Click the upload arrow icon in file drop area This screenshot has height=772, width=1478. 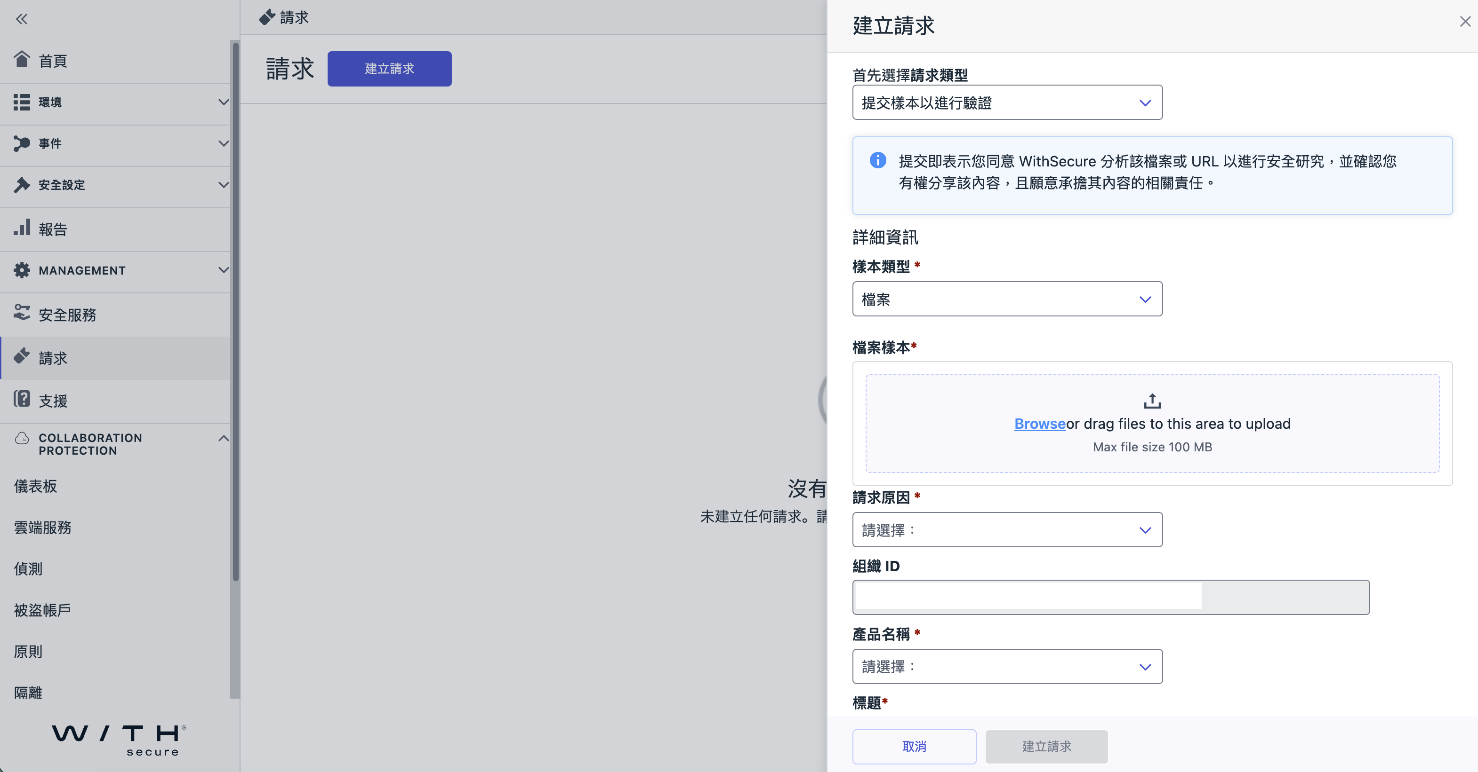click(x=1152, y=401)
